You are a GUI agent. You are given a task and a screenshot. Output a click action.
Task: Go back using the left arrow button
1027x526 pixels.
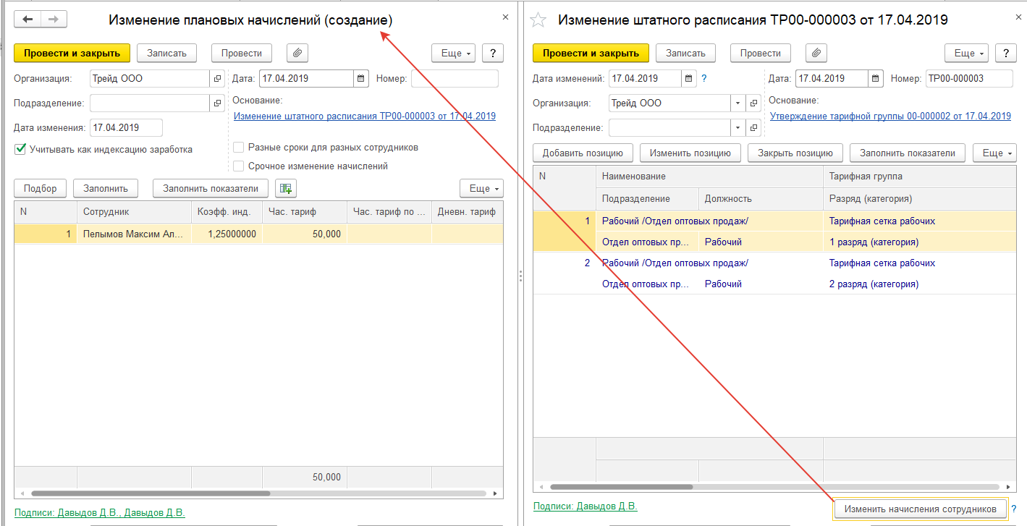[28, 19]
